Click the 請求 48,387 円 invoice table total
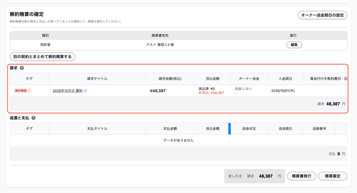Image resolution: width=357 pixels, height=193 pixels. [331, 104]
